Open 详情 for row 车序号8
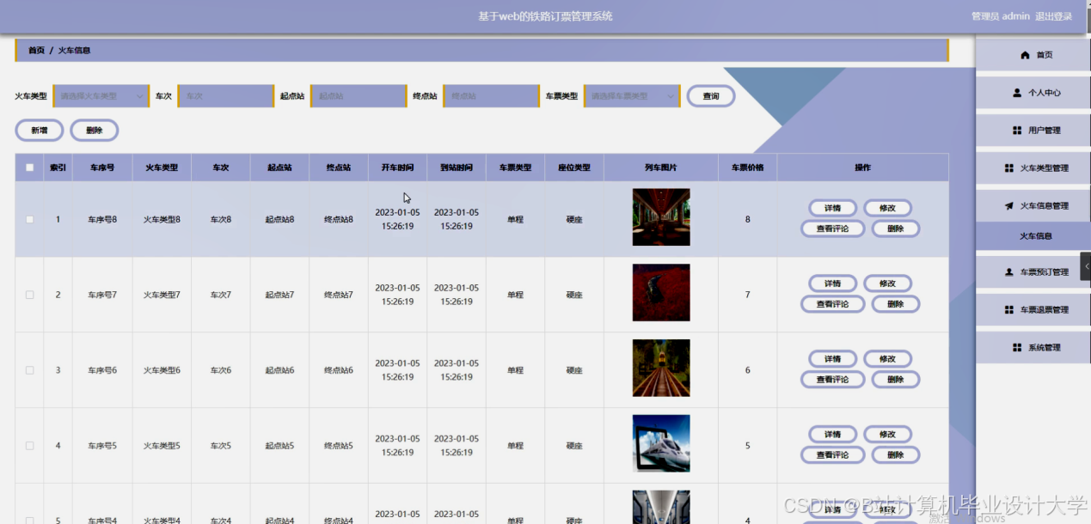This screenshot has width=1091, height=524. coord(832,208)
